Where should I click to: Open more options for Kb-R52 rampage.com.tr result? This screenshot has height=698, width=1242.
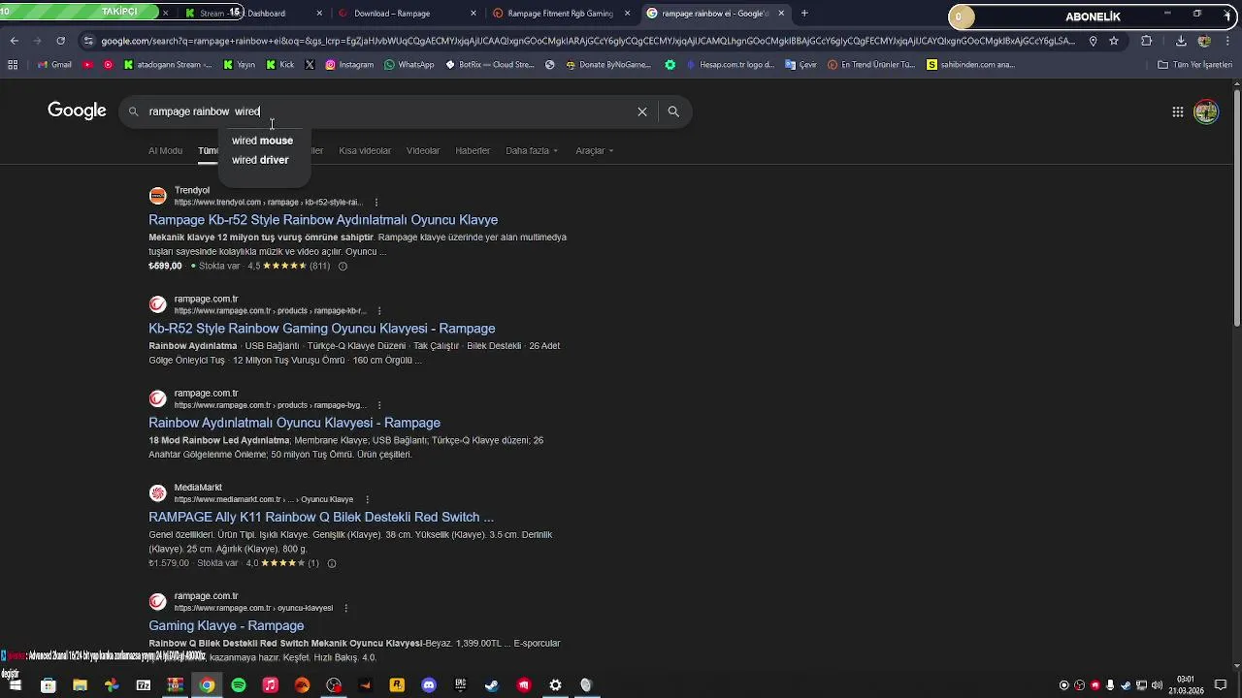click(379, 311)
